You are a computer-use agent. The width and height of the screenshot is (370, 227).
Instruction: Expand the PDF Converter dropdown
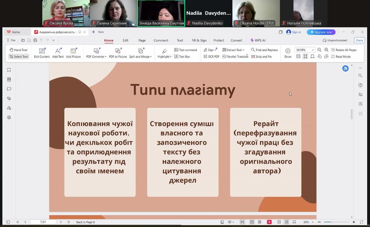tap(96, 57)
